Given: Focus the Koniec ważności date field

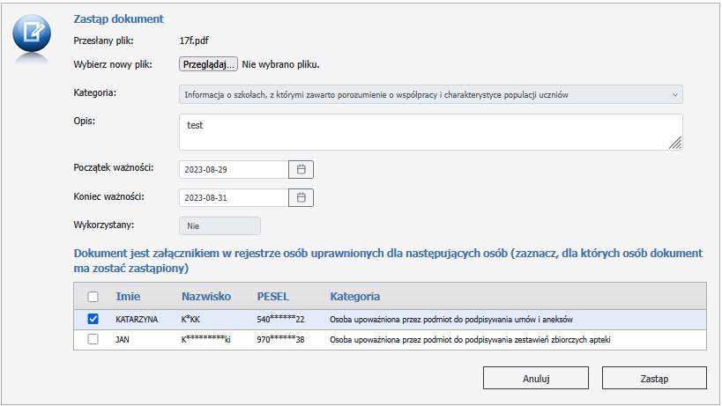Looking at the screenshot, I should pyautogui.click(x=234, y=197).
